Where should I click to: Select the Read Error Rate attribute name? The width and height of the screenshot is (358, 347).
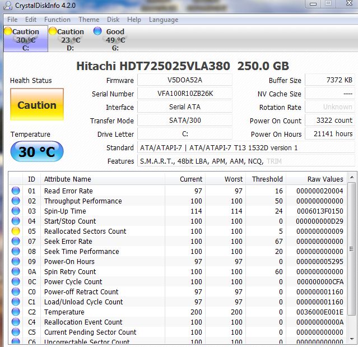(68, 191)
